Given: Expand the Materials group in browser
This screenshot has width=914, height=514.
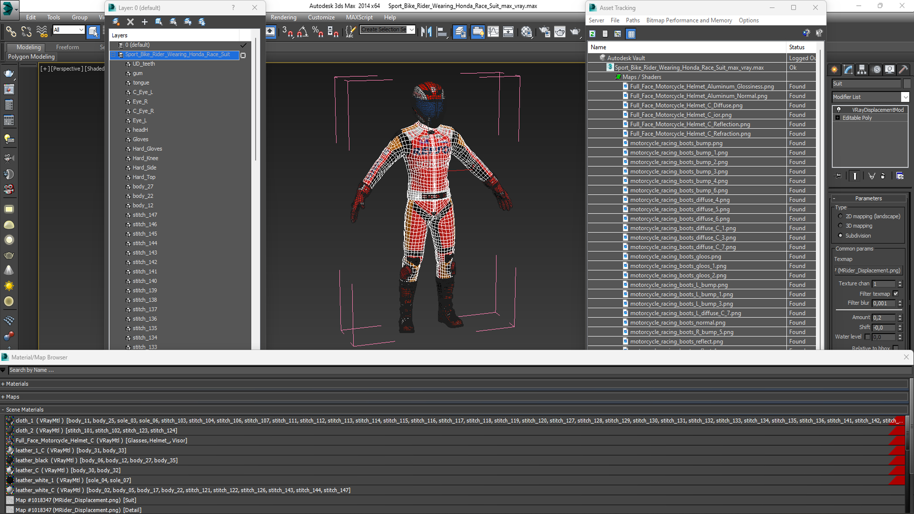Looking at the screenshot, I should tap(3, 384).
